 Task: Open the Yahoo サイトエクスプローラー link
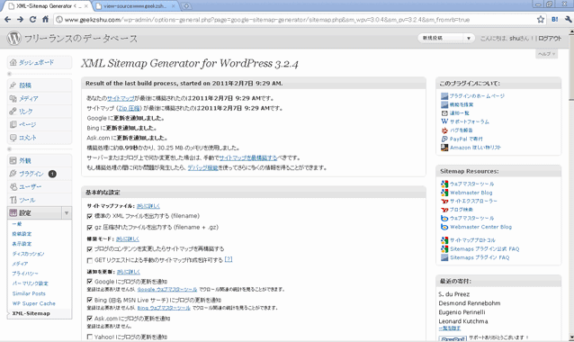[x=473, y=201]
